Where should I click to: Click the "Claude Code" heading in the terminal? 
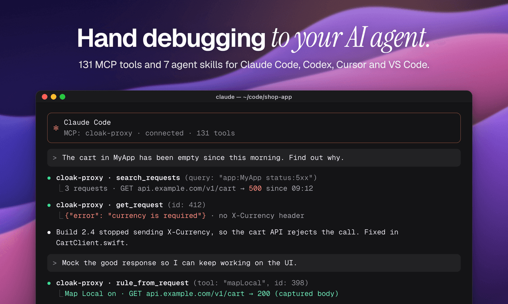(x=87, y=122)
